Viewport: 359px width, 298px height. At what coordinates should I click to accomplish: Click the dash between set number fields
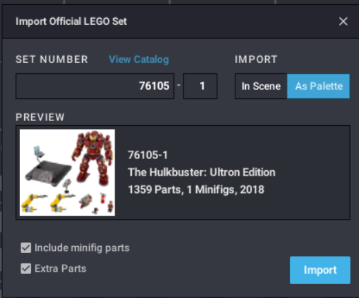179,85
